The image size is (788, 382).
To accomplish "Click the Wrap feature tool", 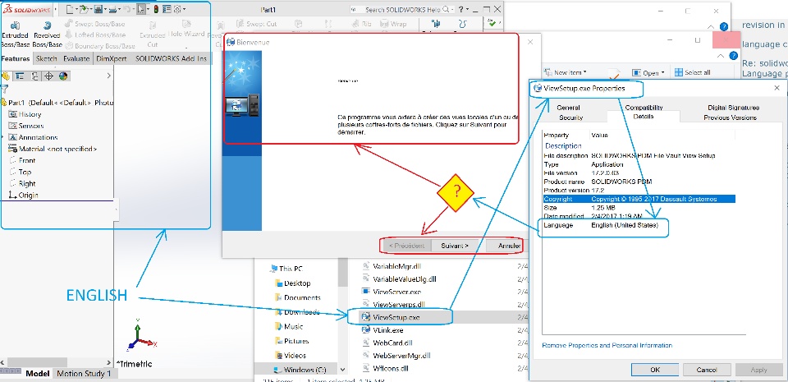I will click(x=393, y=24).
